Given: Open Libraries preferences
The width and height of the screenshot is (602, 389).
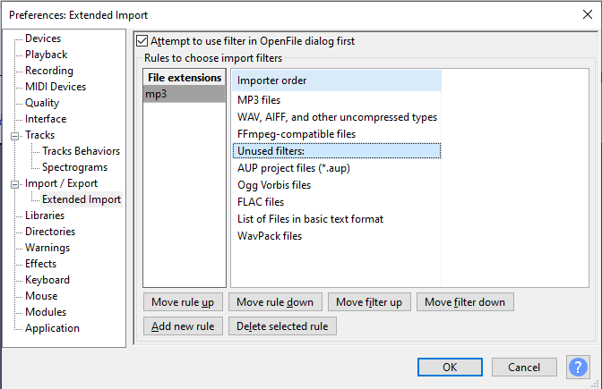Looking at the screenshot, I should [45, 216].
